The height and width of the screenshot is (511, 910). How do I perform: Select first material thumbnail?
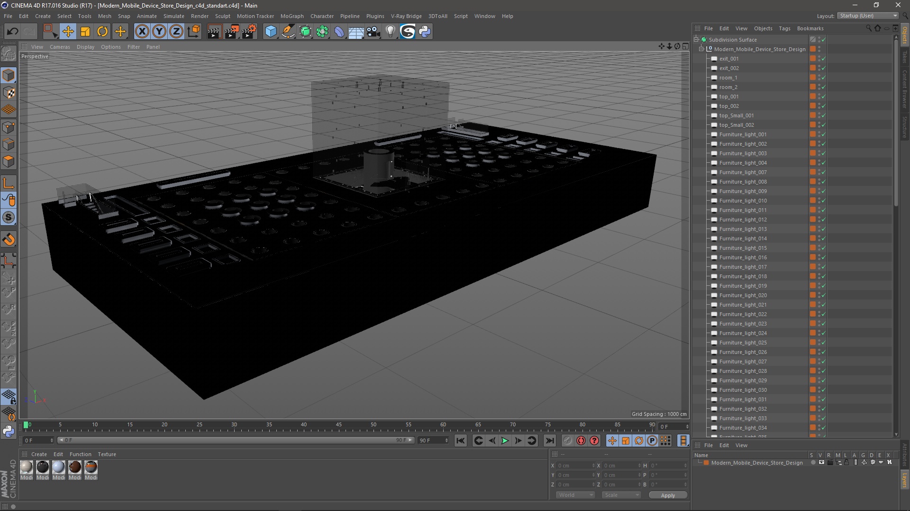(x=27, y=467)
